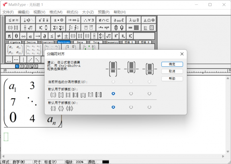Insert the pi symbol from small bar
Screen dimensions: 231x164
pos(9,36)
